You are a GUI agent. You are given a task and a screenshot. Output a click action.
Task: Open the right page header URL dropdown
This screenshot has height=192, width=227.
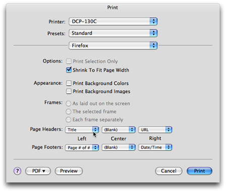155,130
